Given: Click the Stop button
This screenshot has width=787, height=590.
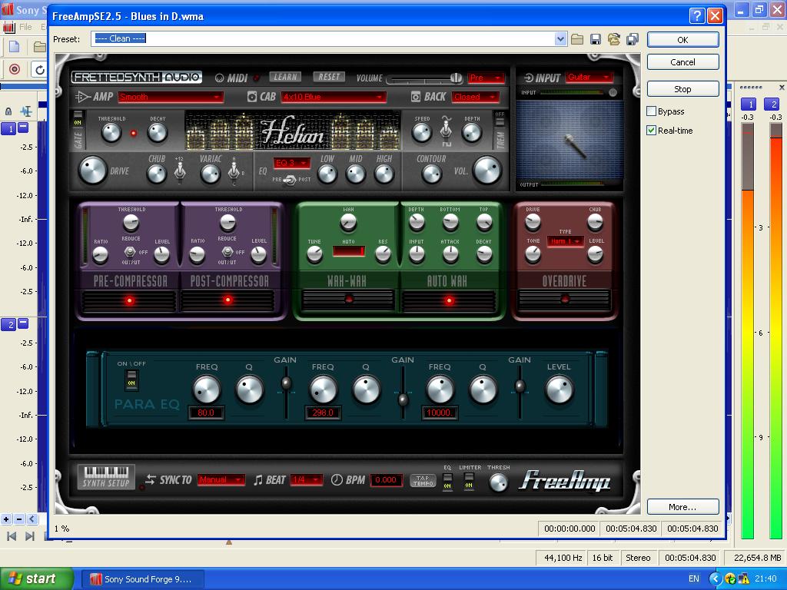Looking at the screenshot, I should [x=682, y=89].
